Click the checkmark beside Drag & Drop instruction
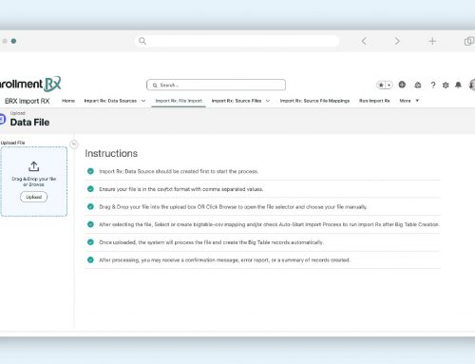The image size is (475, 364). (90, 206)
